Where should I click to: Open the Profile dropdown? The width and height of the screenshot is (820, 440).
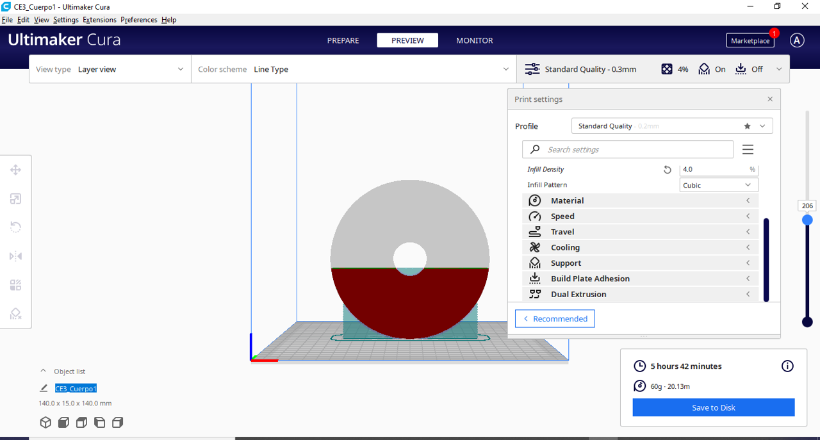672,126
